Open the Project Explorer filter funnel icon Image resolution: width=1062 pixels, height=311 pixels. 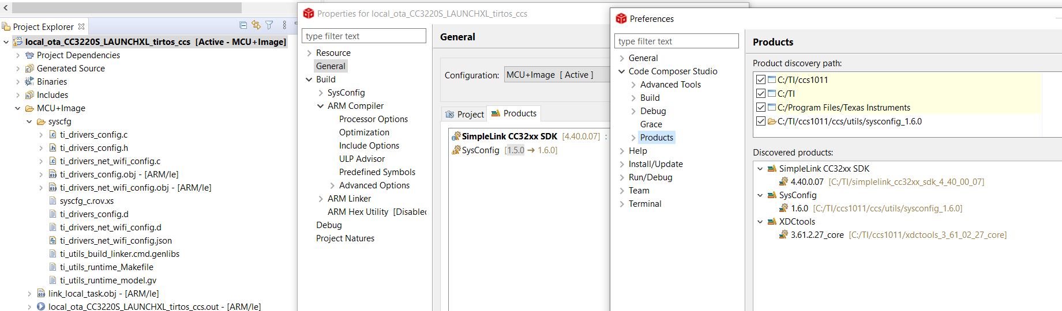coord(269,25)
